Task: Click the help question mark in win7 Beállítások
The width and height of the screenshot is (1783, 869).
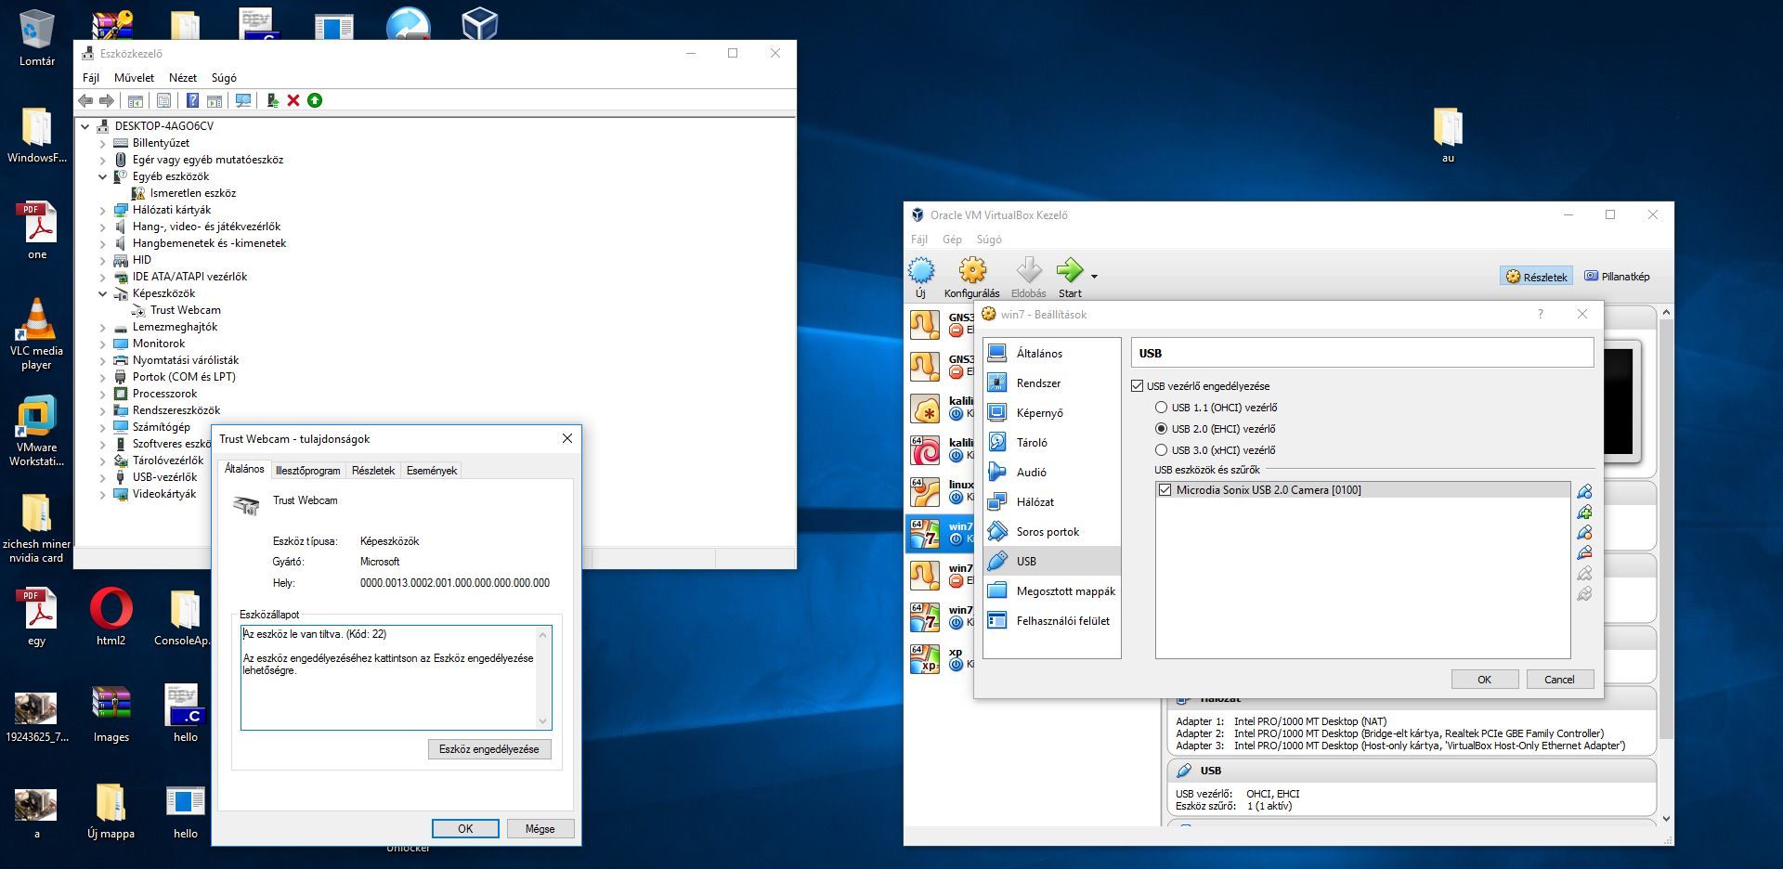Action: [x=1540, y=314]
